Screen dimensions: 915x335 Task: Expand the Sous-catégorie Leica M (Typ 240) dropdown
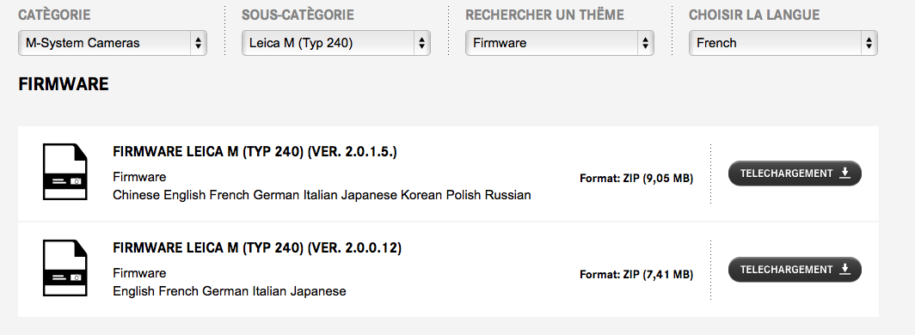point(336,43)
